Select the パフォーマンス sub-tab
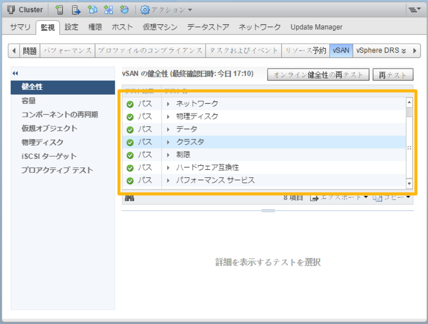Image resolution: width=428 pixels, height=324 pixels. (x=67, y=51)
